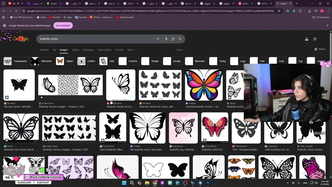
Task: Expand the Tools dropdown
Action: 180,50
